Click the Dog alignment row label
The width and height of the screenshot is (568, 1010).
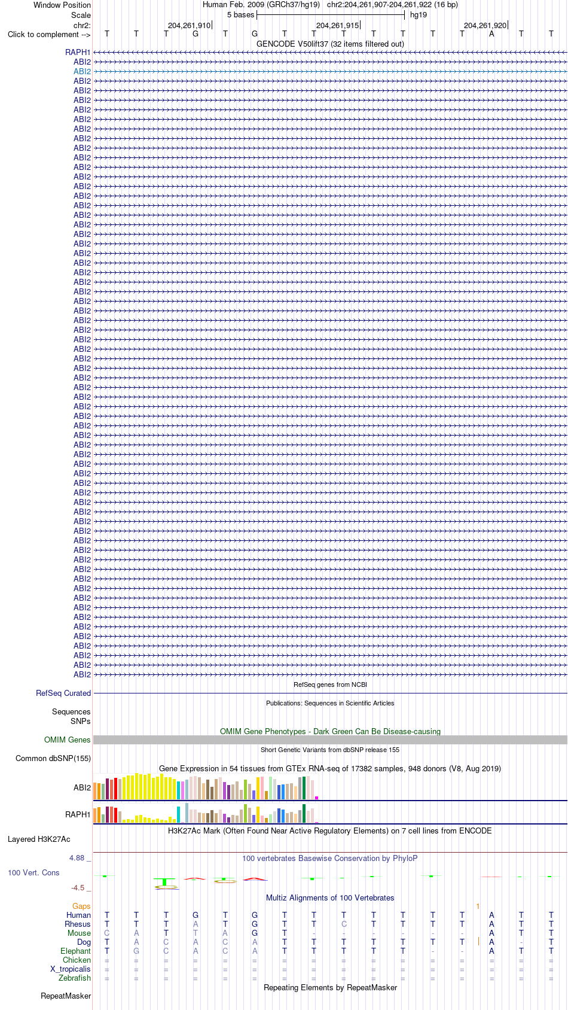84,942
